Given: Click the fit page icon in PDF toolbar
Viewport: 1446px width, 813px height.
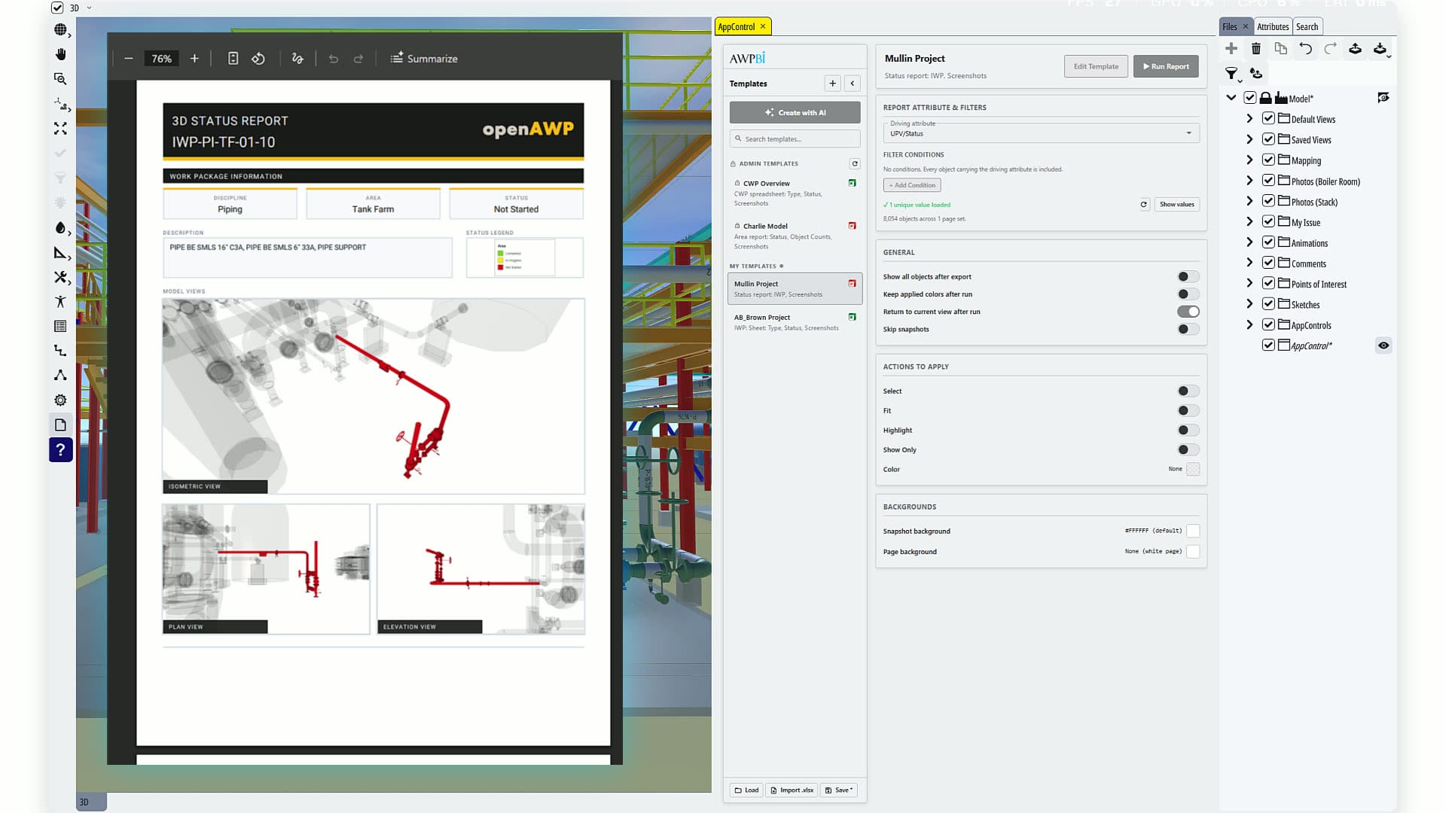Looking at the screenshot, I should tap(233, 58).
